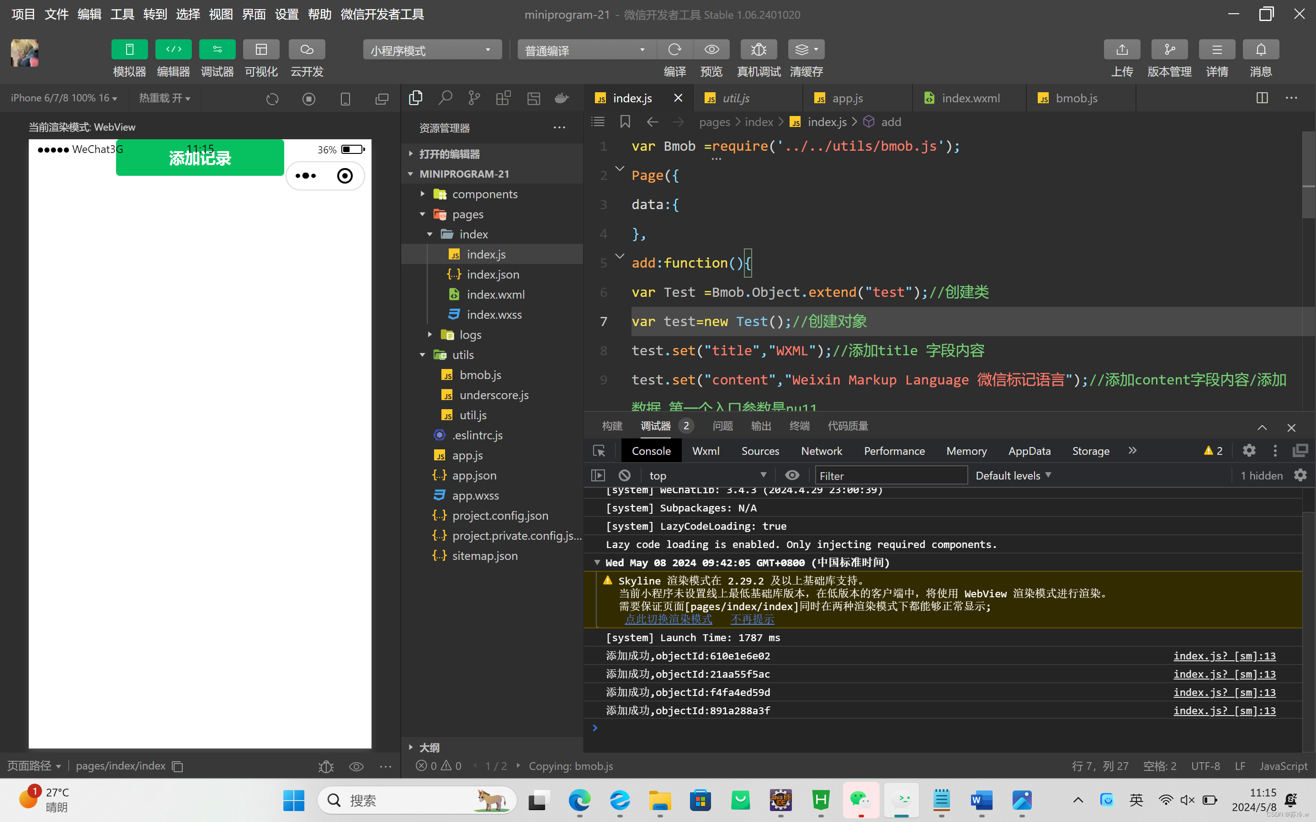The image size is (1316, 822).
Task: Click the simulator refresh icon
Action: click(x=272, y=99)
